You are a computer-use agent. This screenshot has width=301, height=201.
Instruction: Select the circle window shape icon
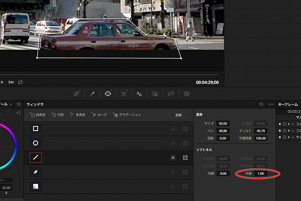point(36,143)
